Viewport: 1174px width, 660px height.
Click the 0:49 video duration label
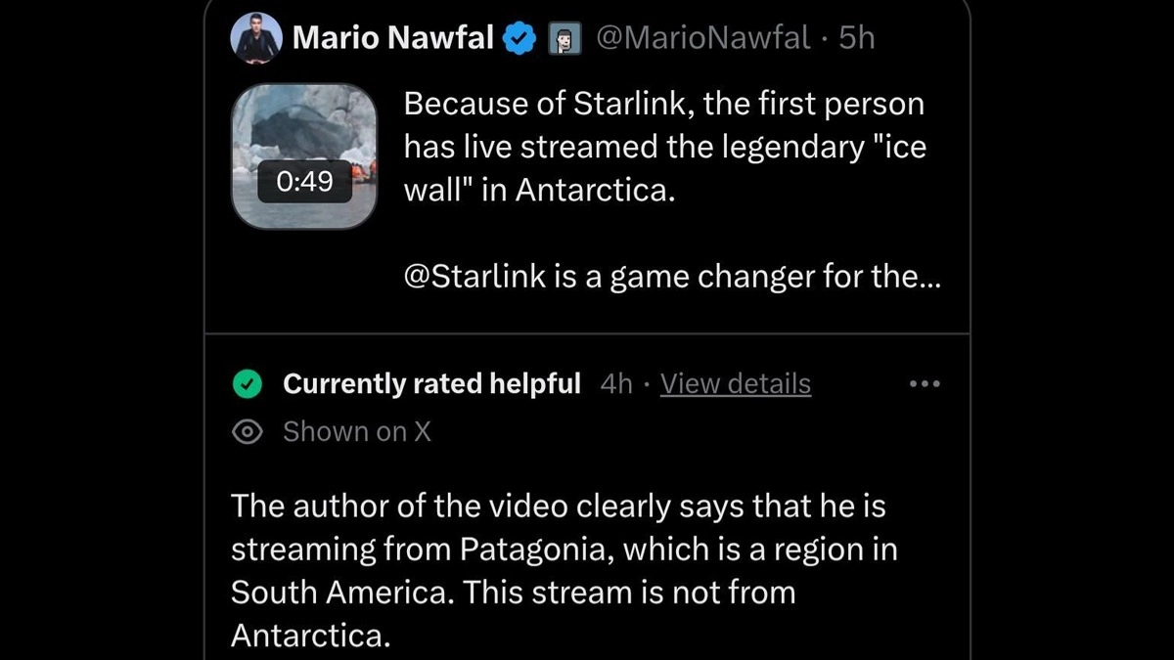click(304, 182)
